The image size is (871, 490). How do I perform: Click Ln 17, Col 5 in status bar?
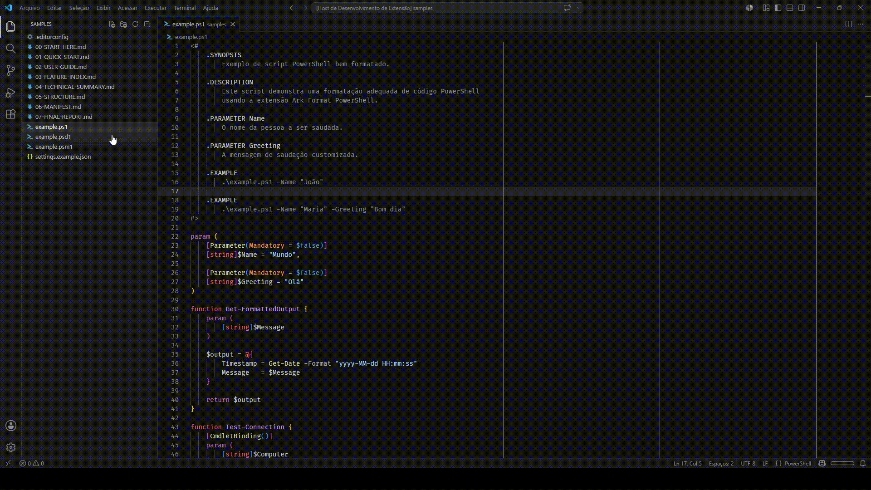pyautogui.click(x=687, y=463)
